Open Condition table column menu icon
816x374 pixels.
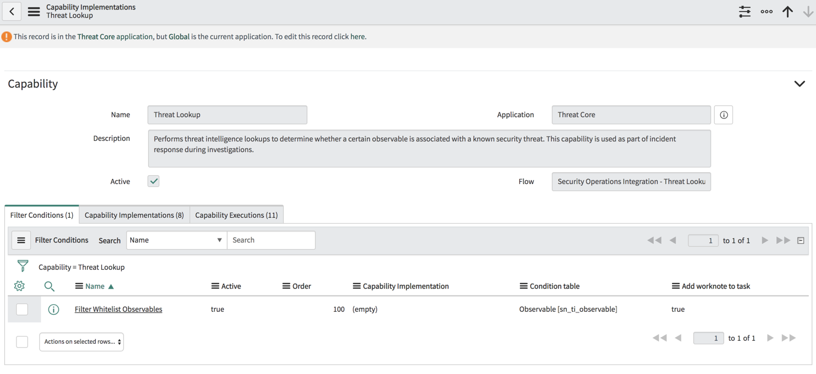pyautogui.click(x=523, y=286)
